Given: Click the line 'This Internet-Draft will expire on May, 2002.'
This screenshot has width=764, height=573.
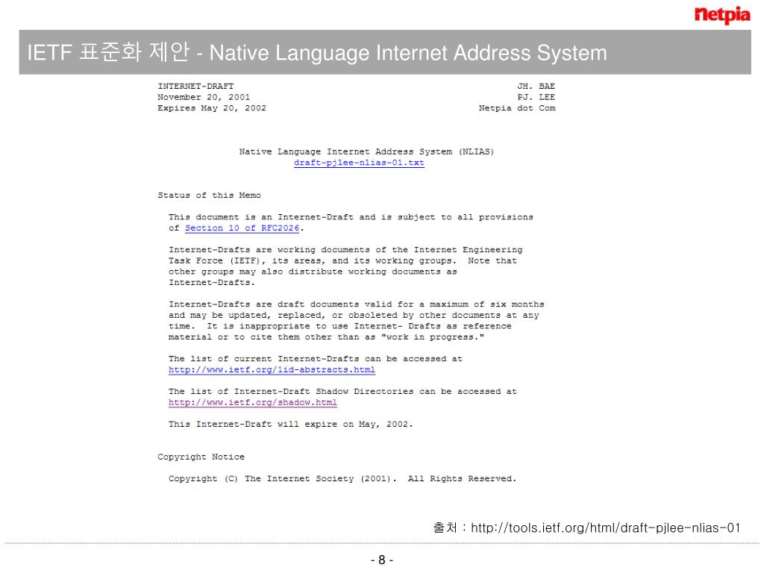Looking at the screenshot, I should pyautogui.click(x=290, y=425).
